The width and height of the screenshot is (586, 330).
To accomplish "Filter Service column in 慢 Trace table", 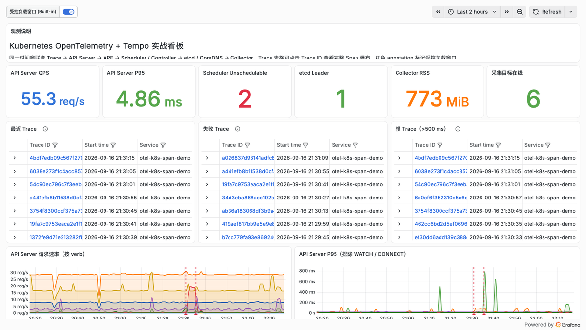I will click(548, 145).
